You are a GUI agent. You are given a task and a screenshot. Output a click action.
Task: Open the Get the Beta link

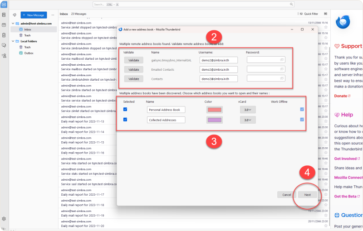click(347, 197)
